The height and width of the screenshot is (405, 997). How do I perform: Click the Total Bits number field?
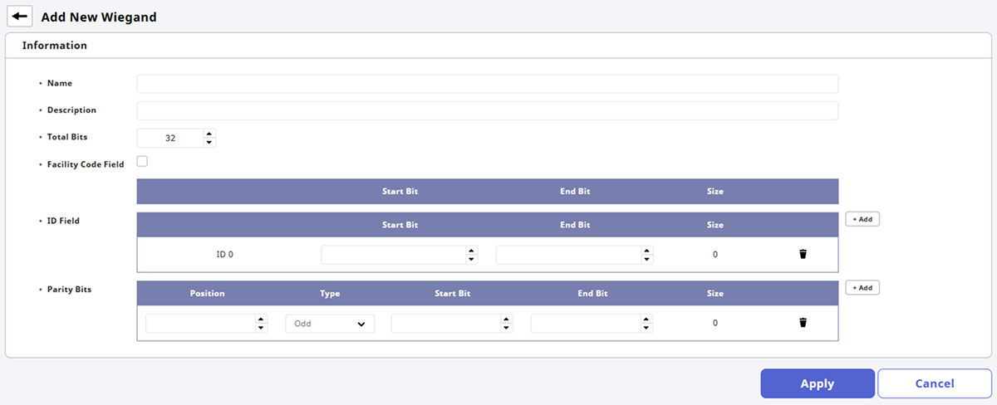tap(169, 138)
